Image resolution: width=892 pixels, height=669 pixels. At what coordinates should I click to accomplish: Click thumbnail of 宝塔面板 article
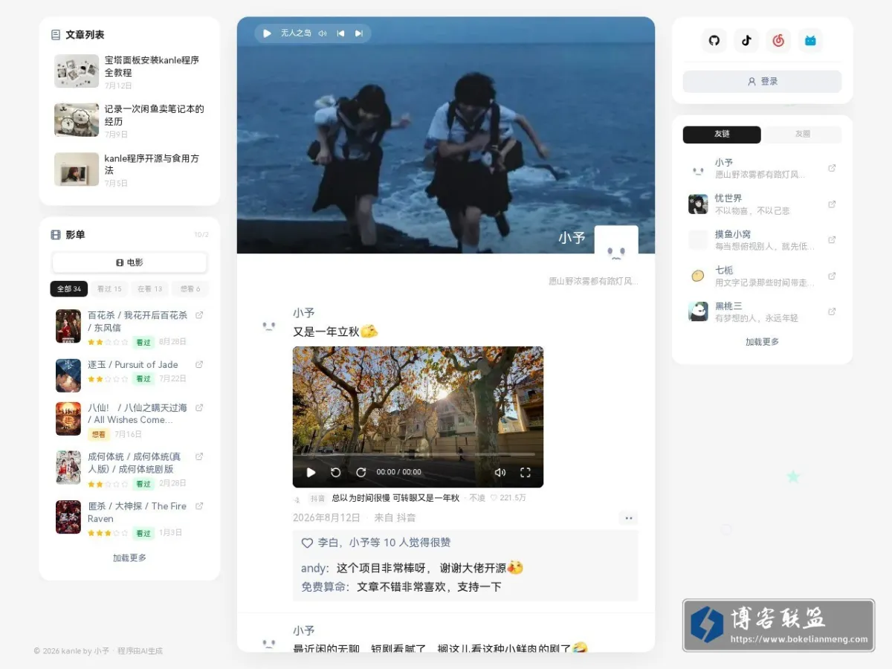click(x=77, y=71)
